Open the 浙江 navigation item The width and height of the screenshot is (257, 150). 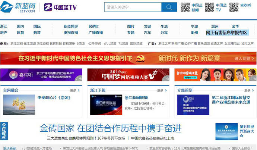pyautogui.click(x=4, y=26)
